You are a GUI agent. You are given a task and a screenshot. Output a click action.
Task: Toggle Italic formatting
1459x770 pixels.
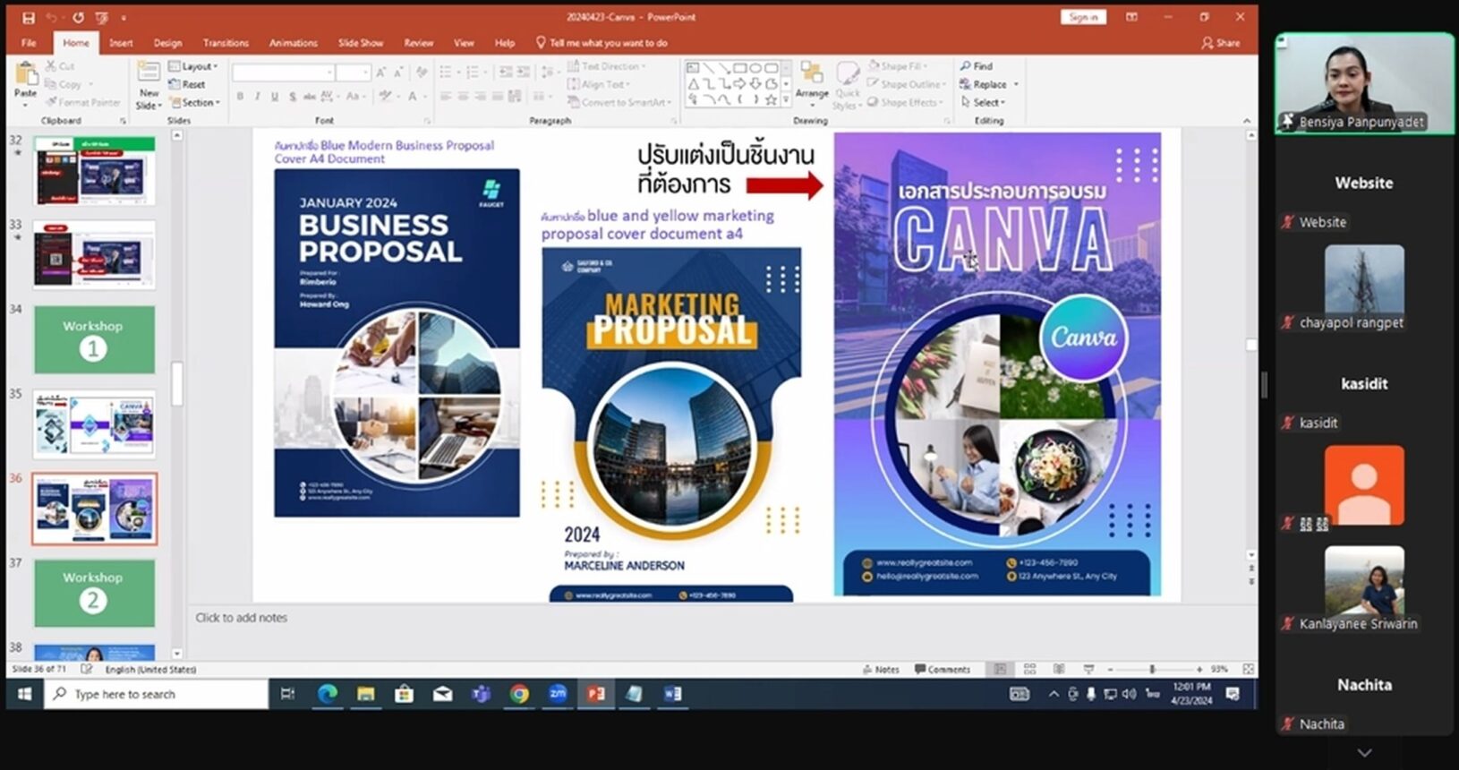click(257, 96)
